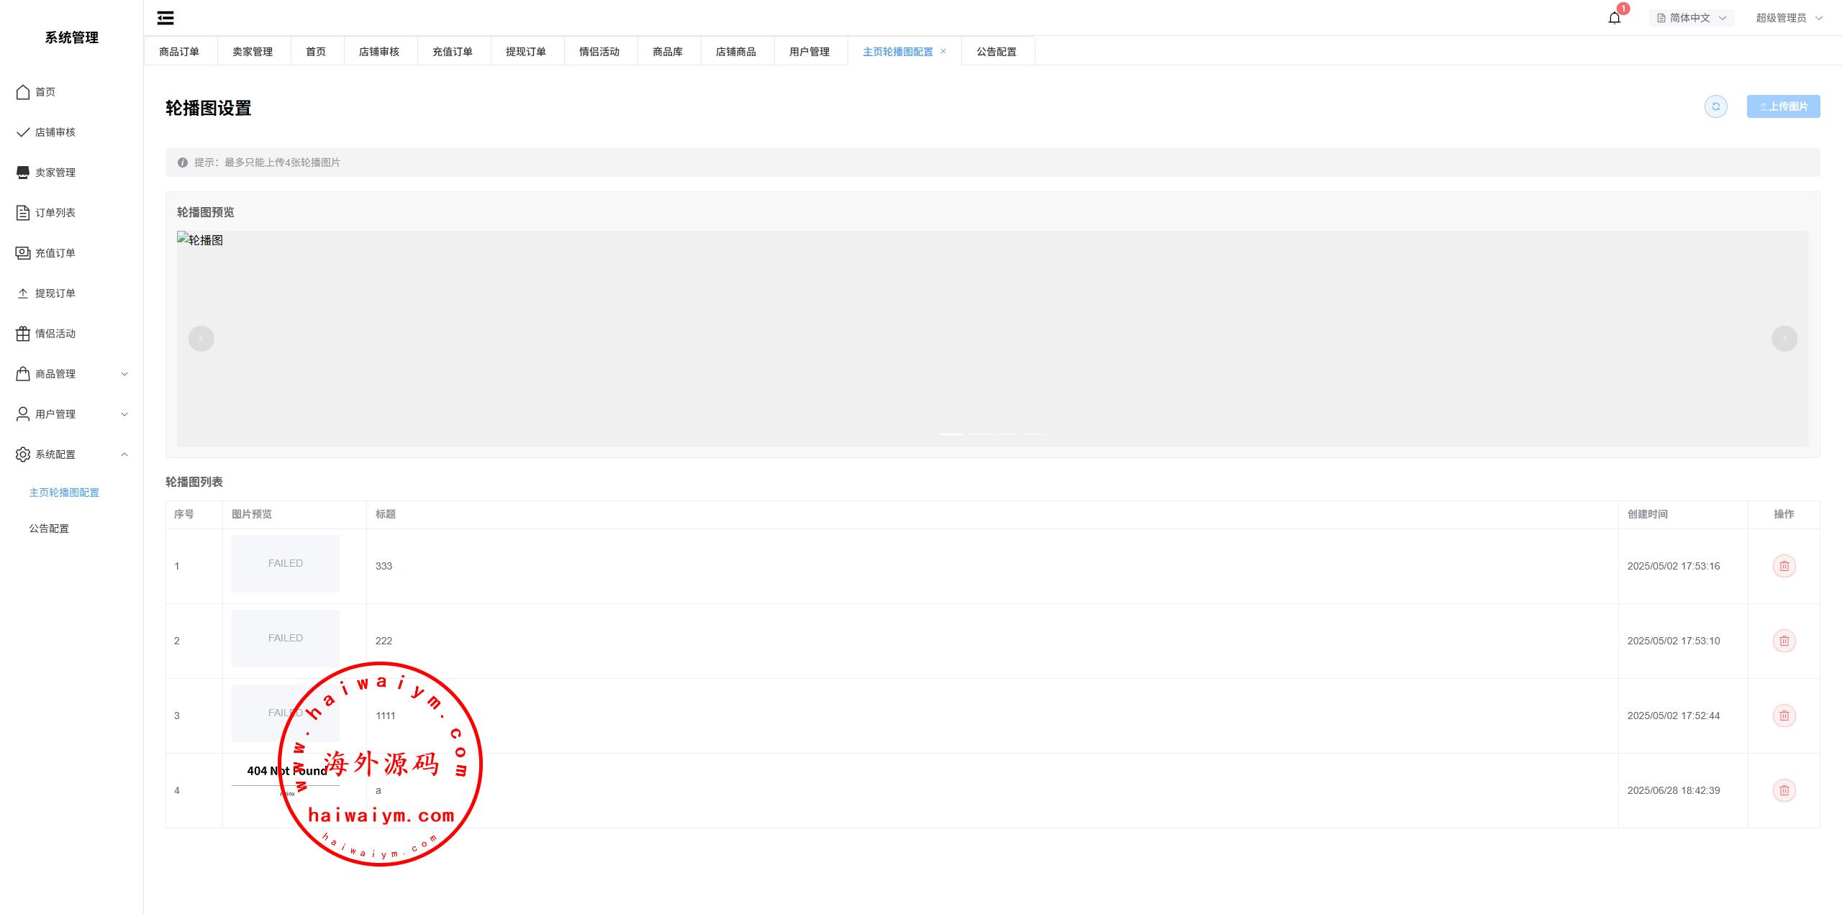Viewport: 1842px width, 914px height.
Task: Collapse the 系统配置 sidebar section
Action: (72, 454)
